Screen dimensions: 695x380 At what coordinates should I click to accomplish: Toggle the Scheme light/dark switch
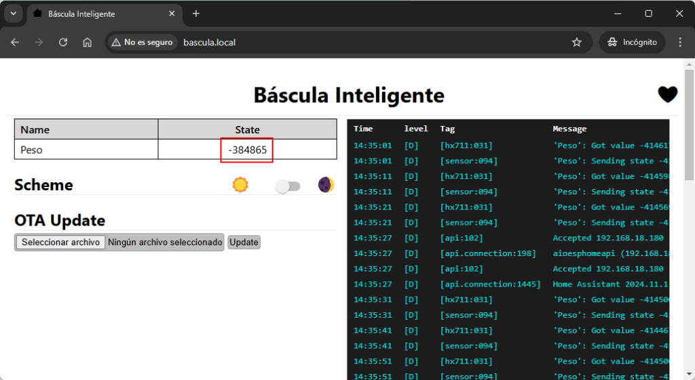click(288, 186)
